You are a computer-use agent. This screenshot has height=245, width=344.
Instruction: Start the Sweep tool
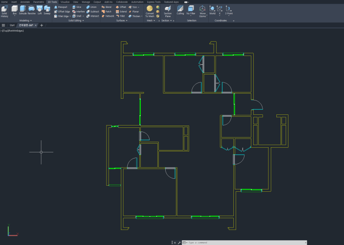(47, 10)
